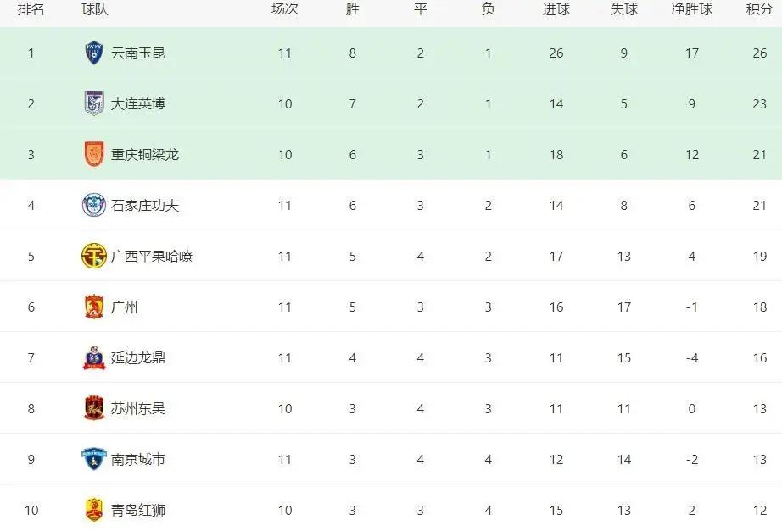Screen dimensions: 782x531
Task: Click the 青岛红狮 team logo
Action: click(94, 510)
